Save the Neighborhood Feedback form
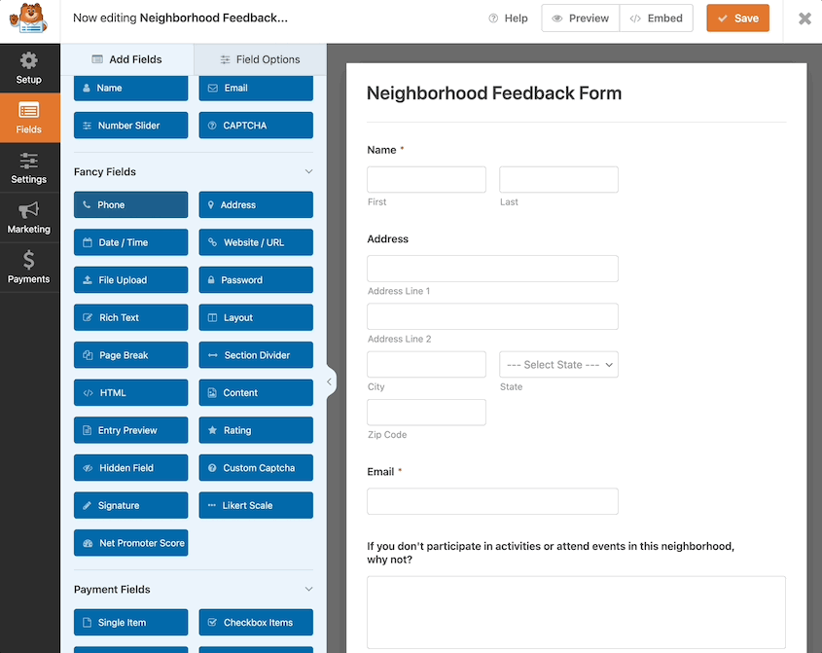The width and height of the screenshot is (822, 653). pos(737,18)
